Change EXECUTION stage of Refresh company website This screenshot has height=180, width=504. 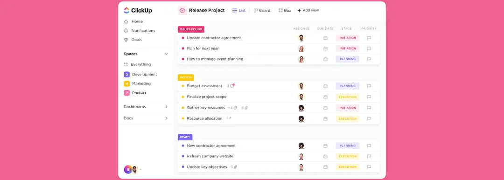(x=348, y=156)
